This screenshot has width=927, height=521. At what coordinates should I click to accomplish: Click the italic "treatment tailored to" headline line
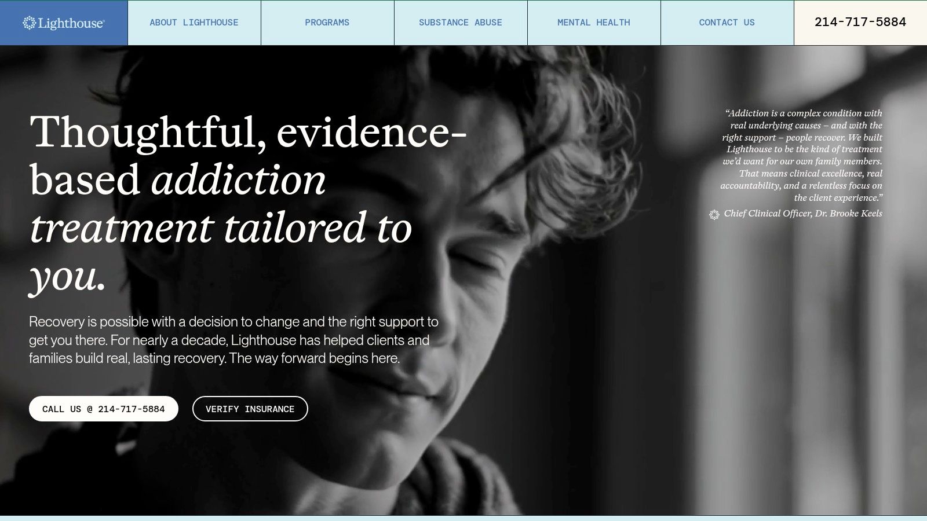(x=221, y=228)
